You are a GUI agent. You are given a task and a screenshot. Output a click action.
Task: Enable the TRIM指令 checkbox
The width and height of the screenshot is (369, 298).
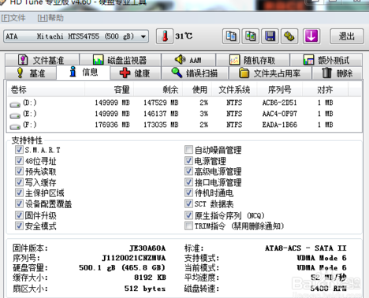(188, 225)
